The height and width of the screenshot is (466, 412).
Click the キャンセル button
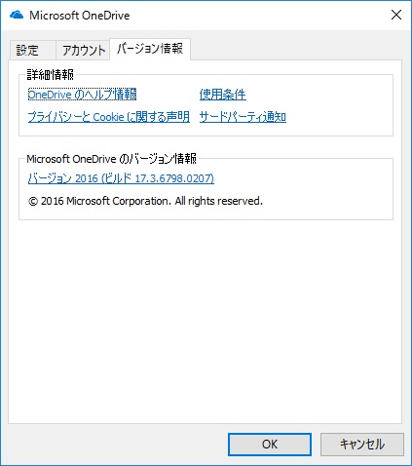[362, 445]
